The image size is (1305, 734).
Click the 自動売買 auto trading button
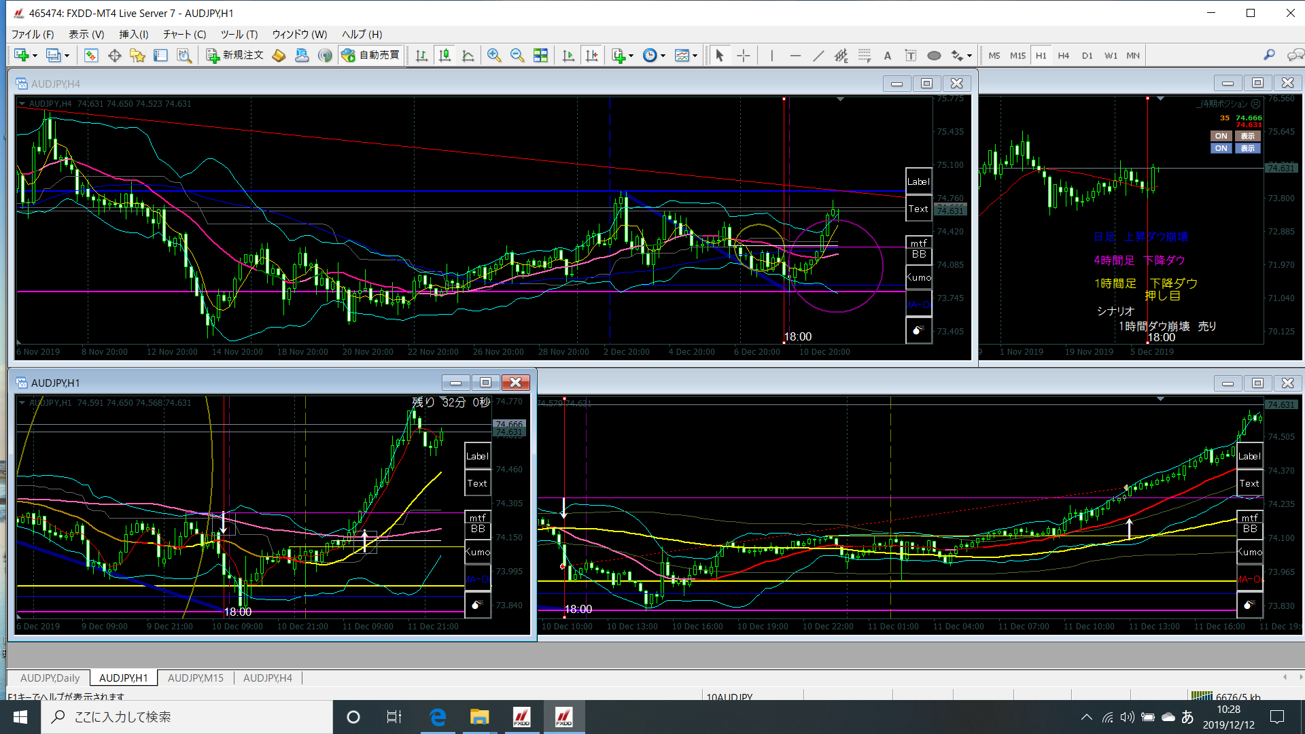[372, 56]
